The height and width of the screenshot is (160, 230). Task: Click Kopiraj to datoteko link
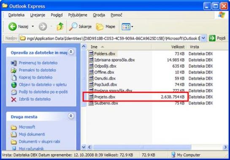35,77
